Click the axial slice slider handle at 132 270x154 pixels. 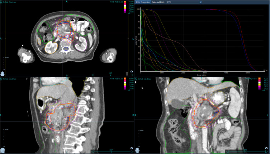pyautogui.click(x=111, y=75)
